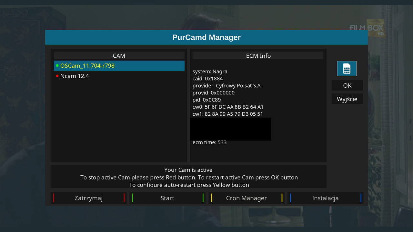413x232 pixels.
Task: Click the 'To stop active Cam' instruction line
Action: click(x=189, y=178)
